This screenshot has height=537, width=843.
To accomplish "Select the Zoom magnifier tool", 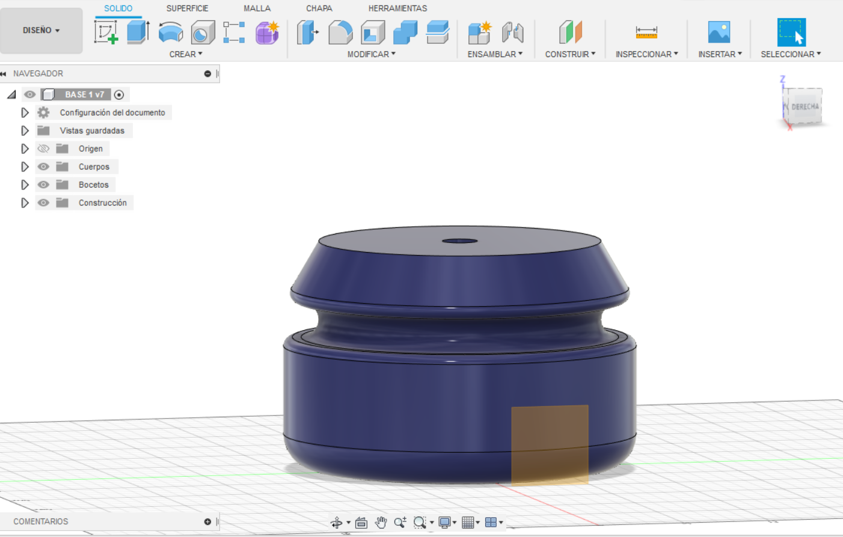I will (x=400, y=523).
